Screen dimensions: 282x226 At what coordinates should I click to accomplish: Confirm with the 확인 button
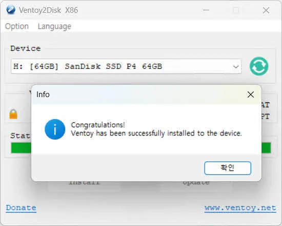[228, 168]
